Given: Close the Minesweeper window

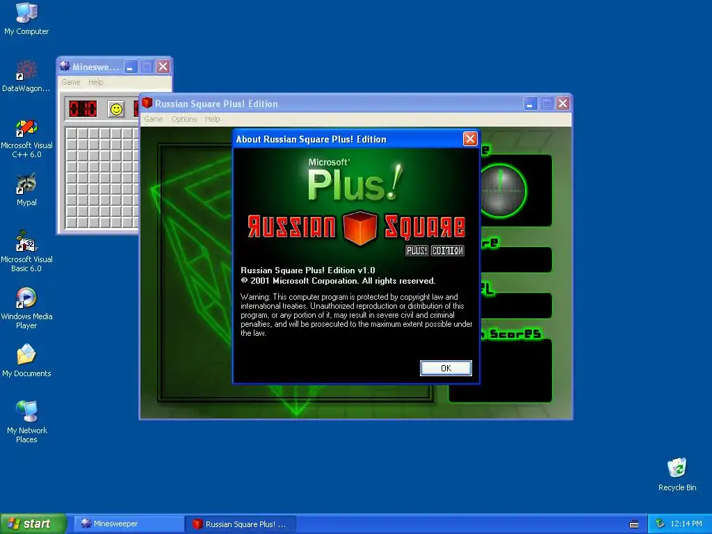Looking at the screenshot, I should click(x=163, y=67).
